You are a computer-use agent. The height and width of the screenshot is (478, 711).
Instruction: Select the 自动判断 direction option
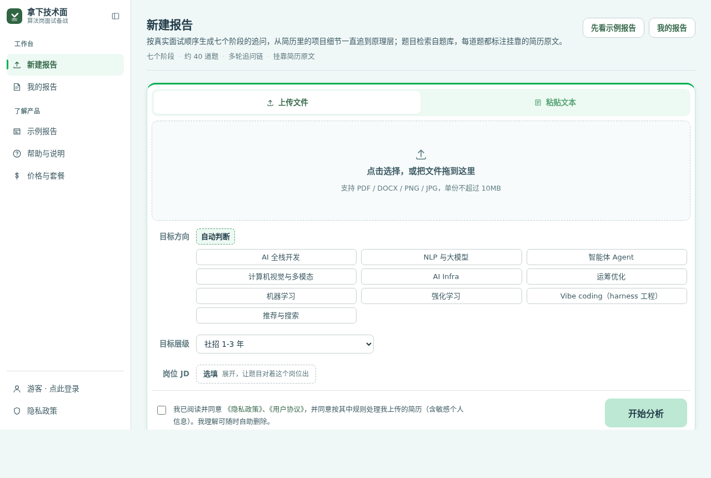(x=216, y=237)
